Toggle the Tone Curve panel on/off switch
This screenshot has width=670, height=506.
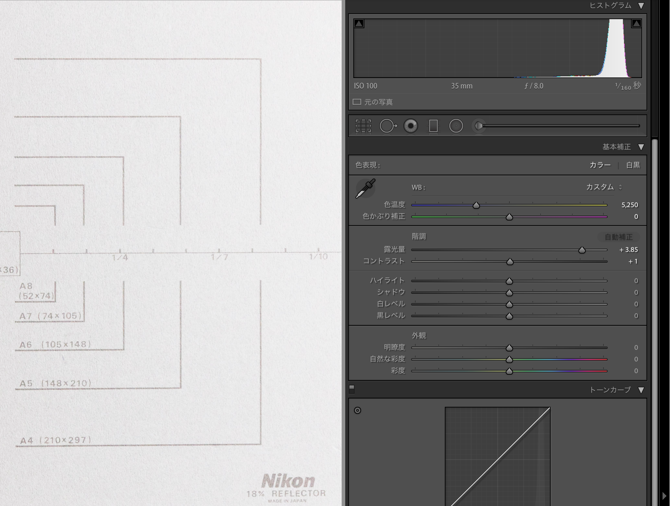click(x=352, y=389)
